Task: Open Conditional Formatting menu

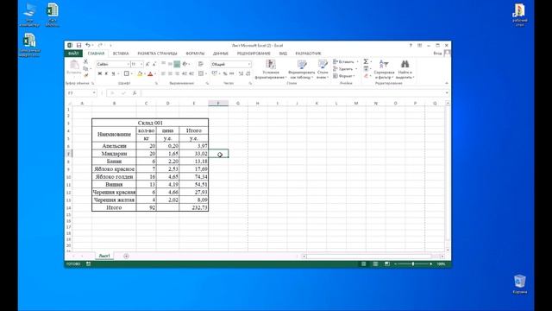Action: [270, 69]
